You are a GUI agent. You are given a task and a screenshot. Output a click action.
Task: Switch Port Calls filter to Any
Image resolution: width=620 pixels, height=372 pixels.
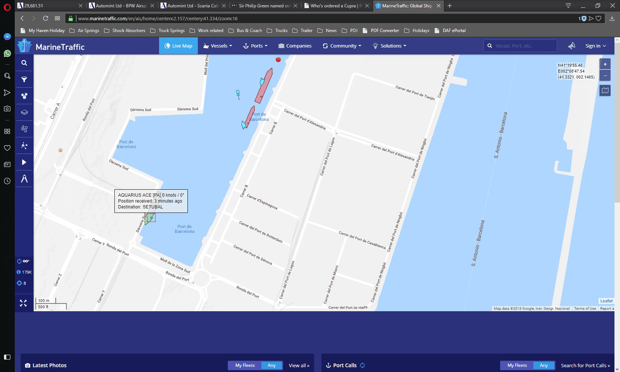(x=544, y=365)
